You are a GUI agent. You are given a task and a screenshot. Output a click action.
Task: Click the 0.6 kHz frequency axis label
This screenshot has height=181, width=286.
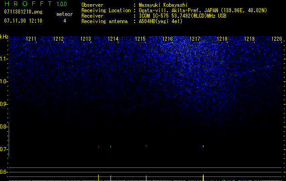coord(4,172)
